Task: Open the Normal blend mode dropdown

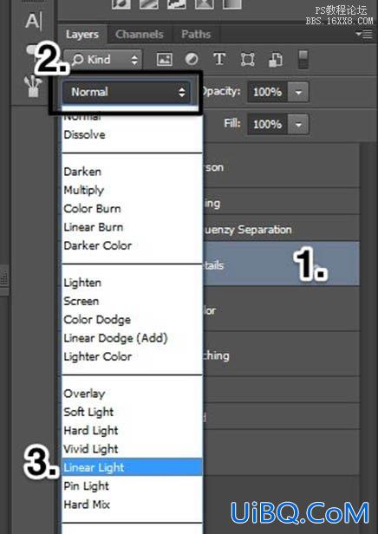Action: point(127,92)
